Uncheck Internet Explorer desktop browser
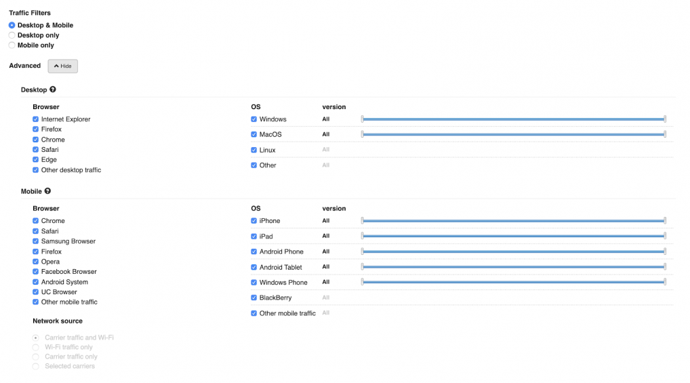Image resolution: width=690 pixels, height=383 pixels. coord(36,119)
